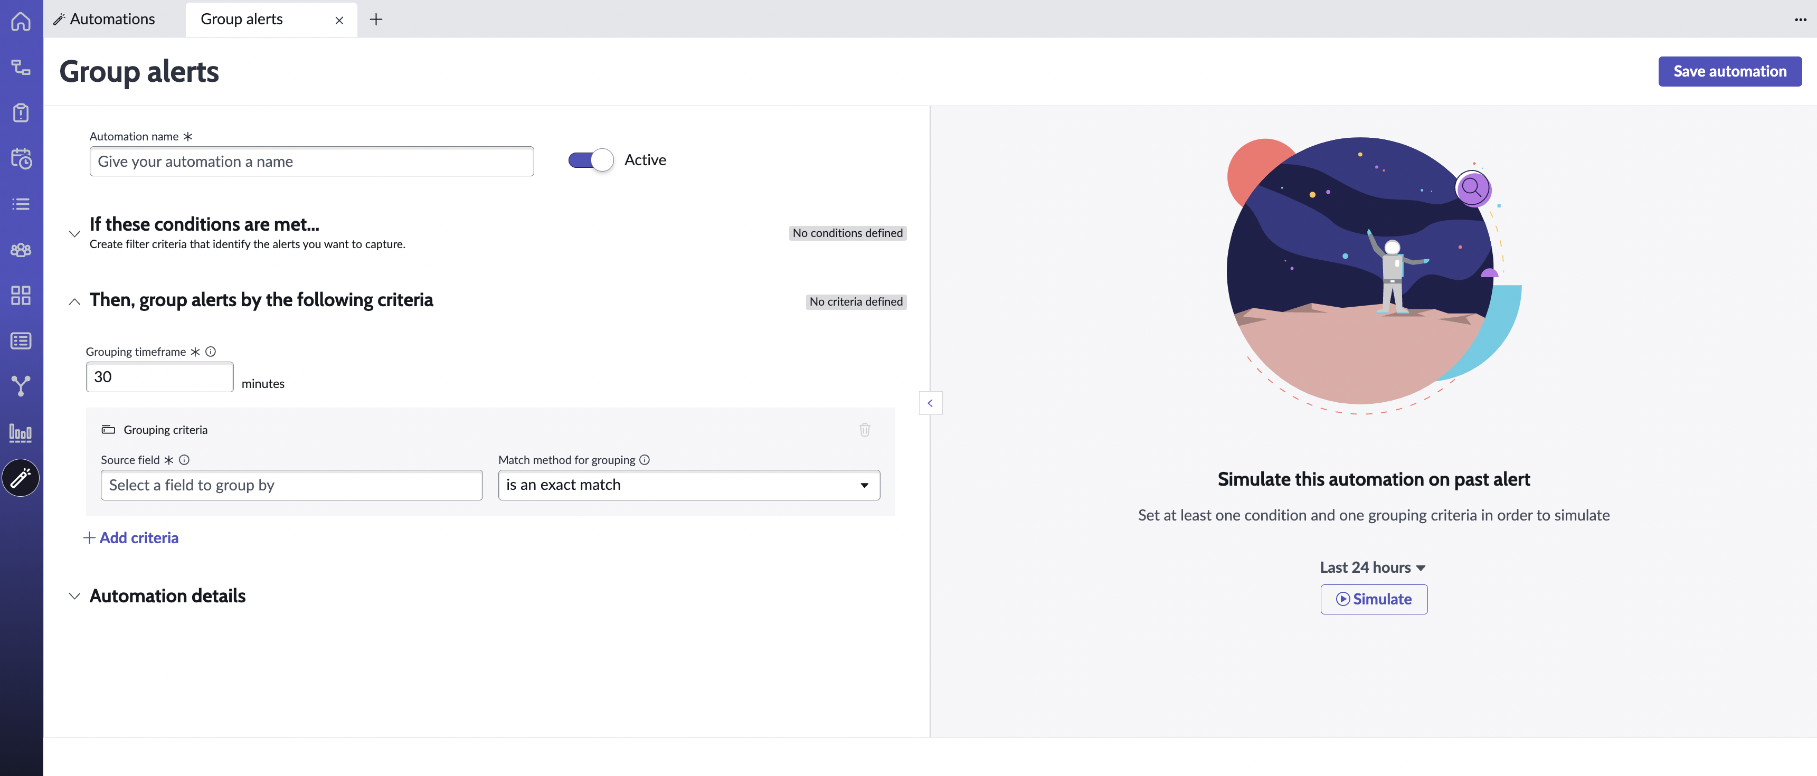Open the people group sidebar icon
Screen dimensions: 1817x776
[x=21, y=250]
